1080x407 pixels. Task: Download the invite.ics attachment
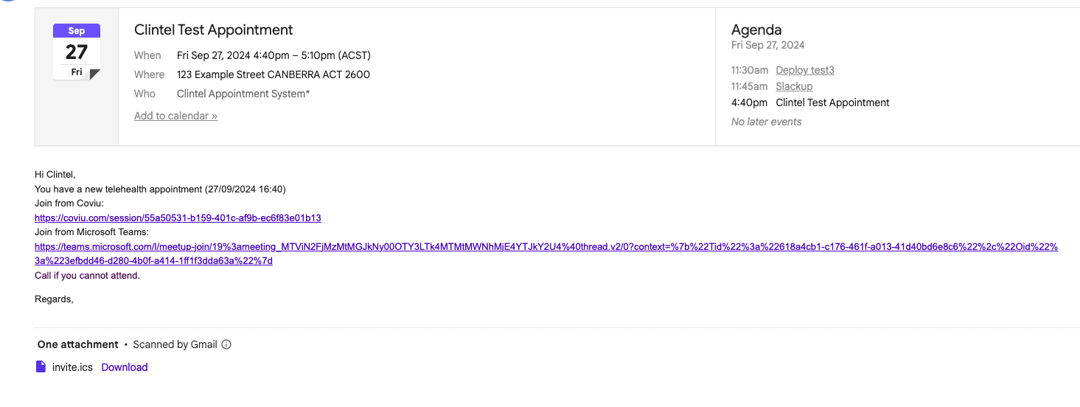[125, 367]
